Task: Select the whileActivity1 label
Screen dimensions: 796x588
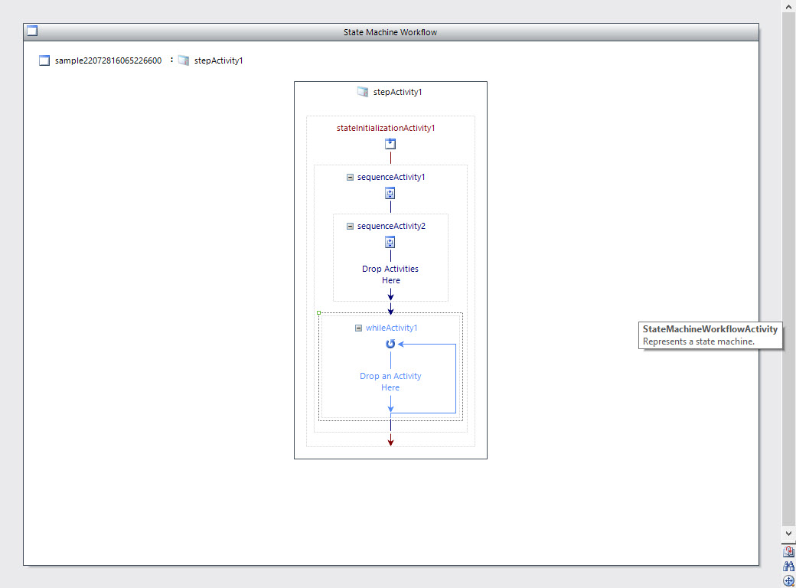Action: coord(391,328)
